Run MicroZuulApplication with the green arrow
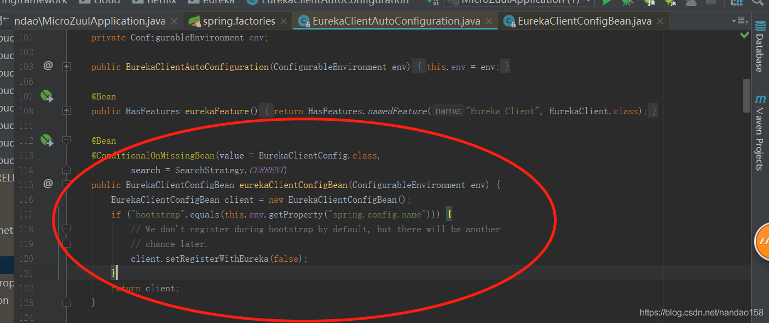Image resolution: width=769 pixels, height=323 pixels. pos(606,3)
